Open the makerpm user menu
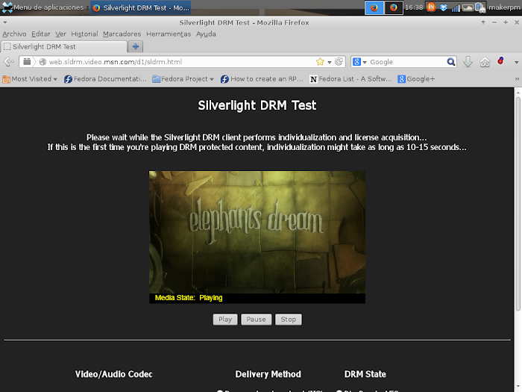The height and width of the screenshot is (392, 522). coord(504,7)
